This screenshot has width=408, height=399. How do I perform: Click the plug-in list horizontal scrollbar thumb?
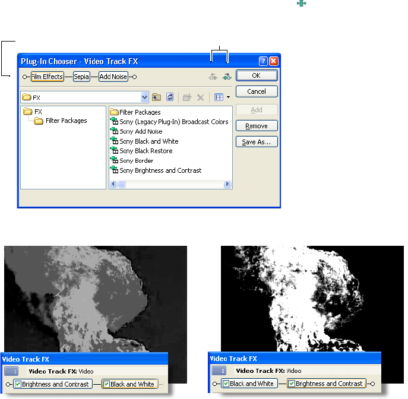[122, 184]
